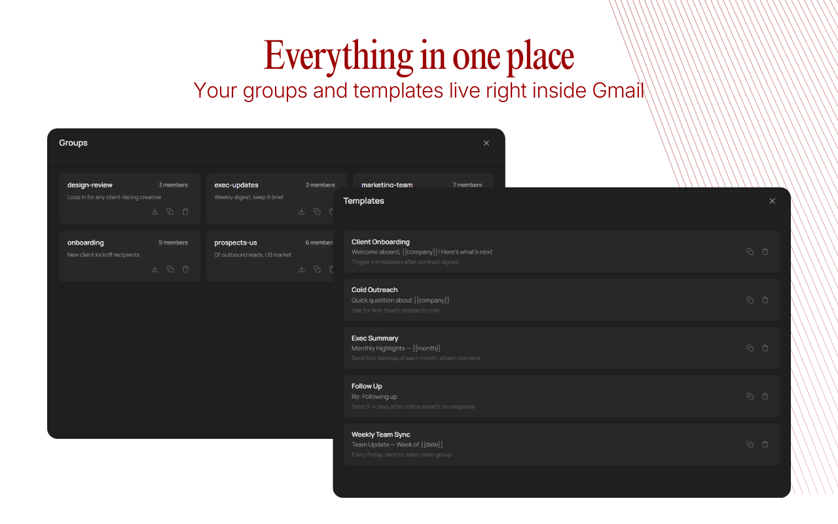This screenshot has width=838, height=524.
Task: Duplicate the Client Onboarding template
Action: pyautogui.click(x=750, y=252)
